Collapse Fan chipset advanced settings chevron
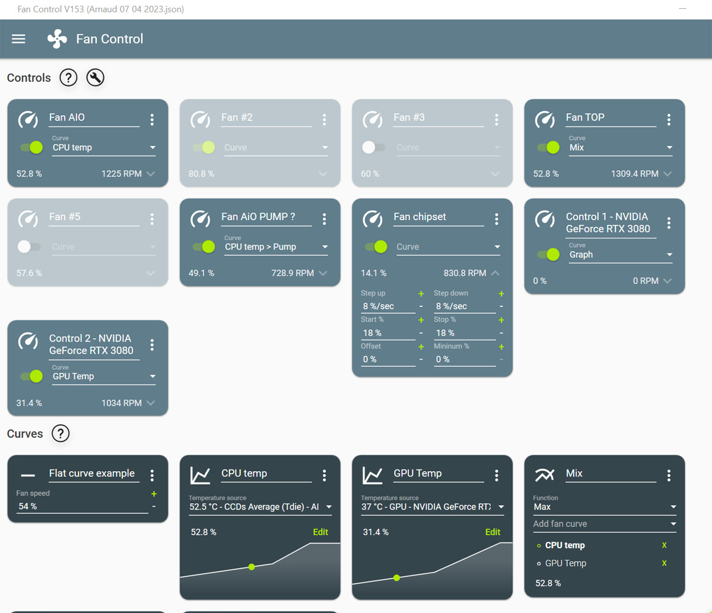712x613 pixels. [x=495, y=274]
